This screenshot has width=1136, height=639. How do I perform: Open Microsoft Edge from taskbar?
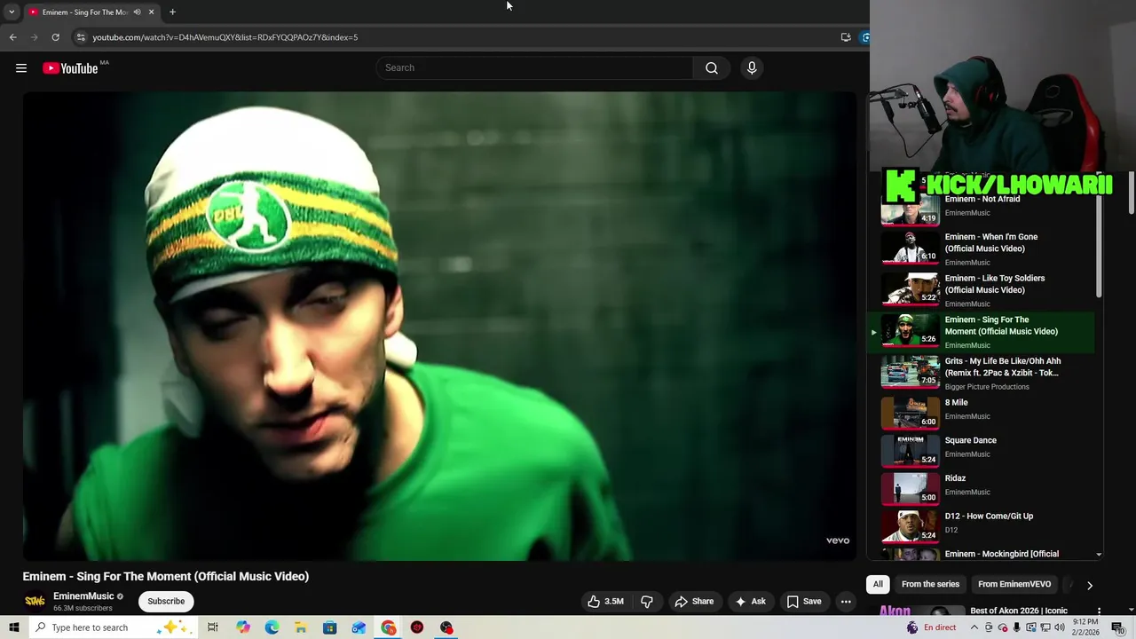pyautogui.click(x=272, y=627)
